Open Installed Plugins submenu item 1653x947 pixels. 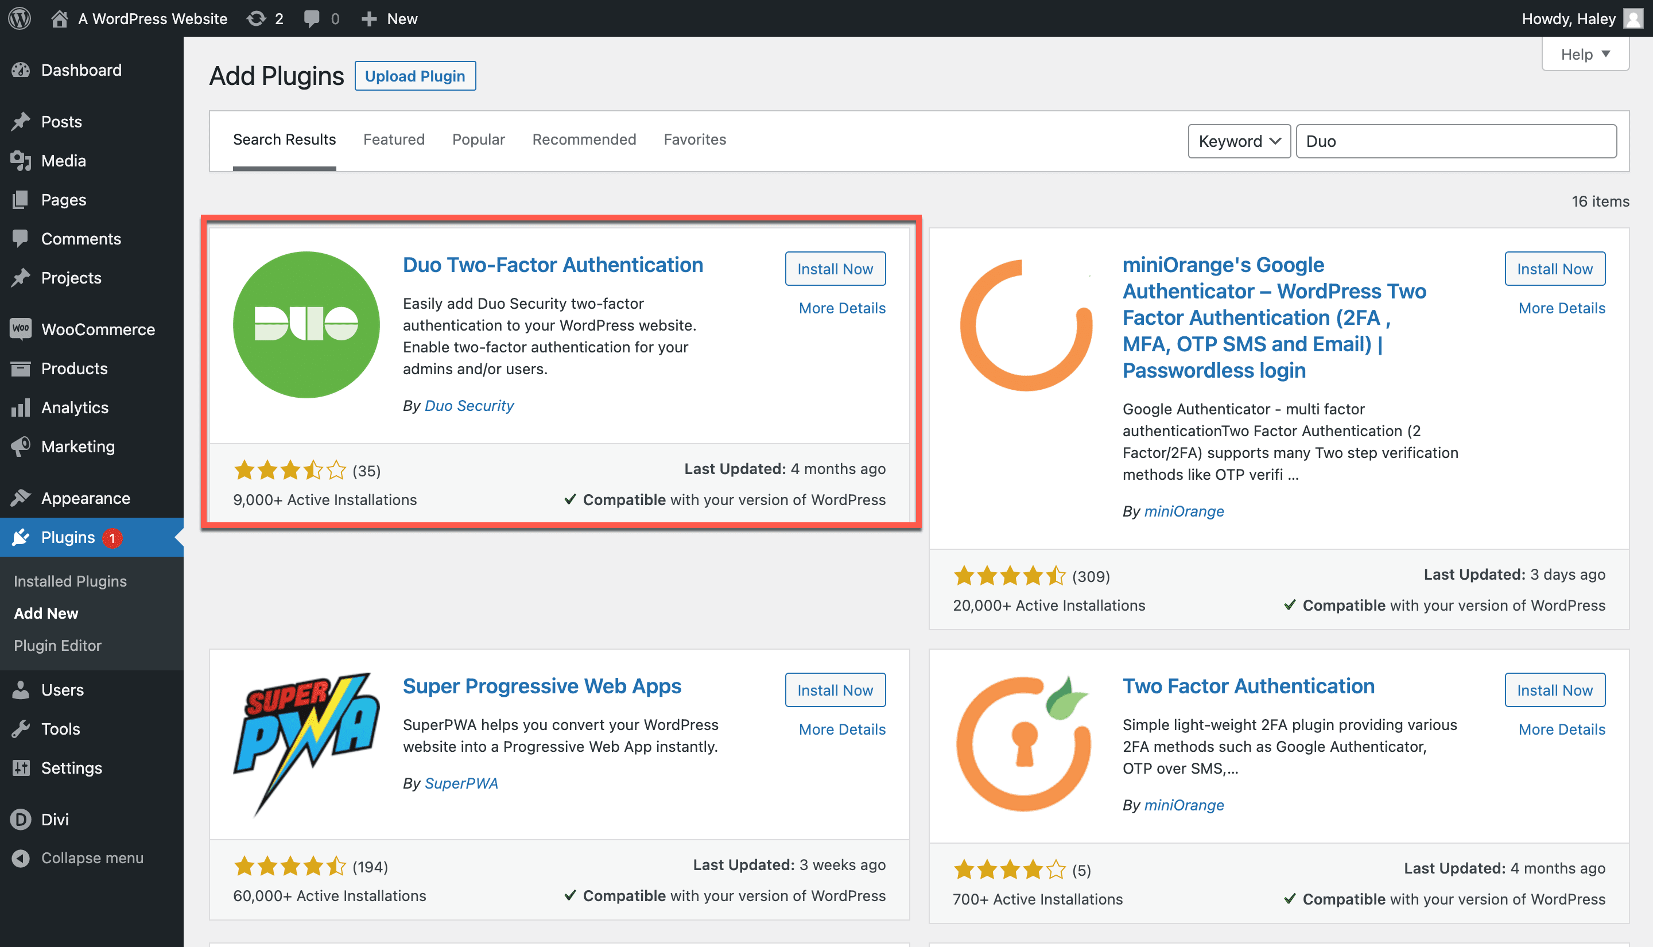70,581
